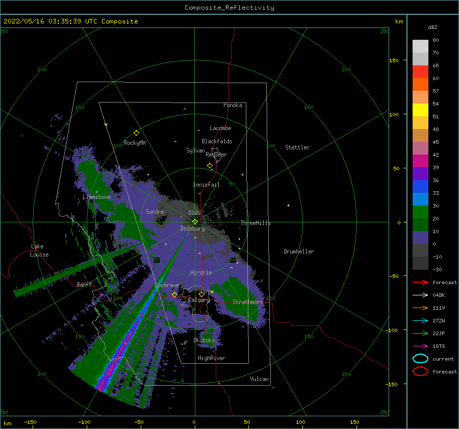This screenshot has height=429, width=459.
Task: Click the Vulcan town label
Action: (x=260, y=379)
